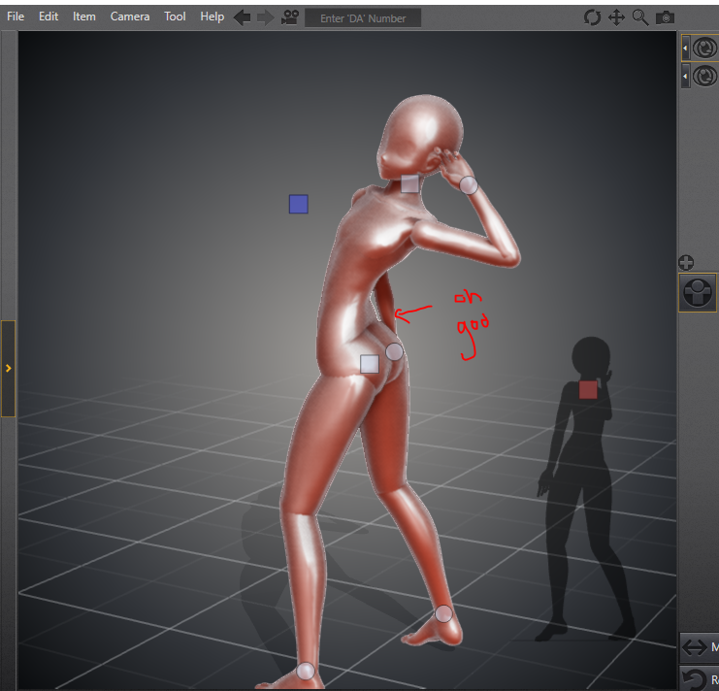Click the Enter 'DA' Number field
719x691 pixels.
pos(363,18)
